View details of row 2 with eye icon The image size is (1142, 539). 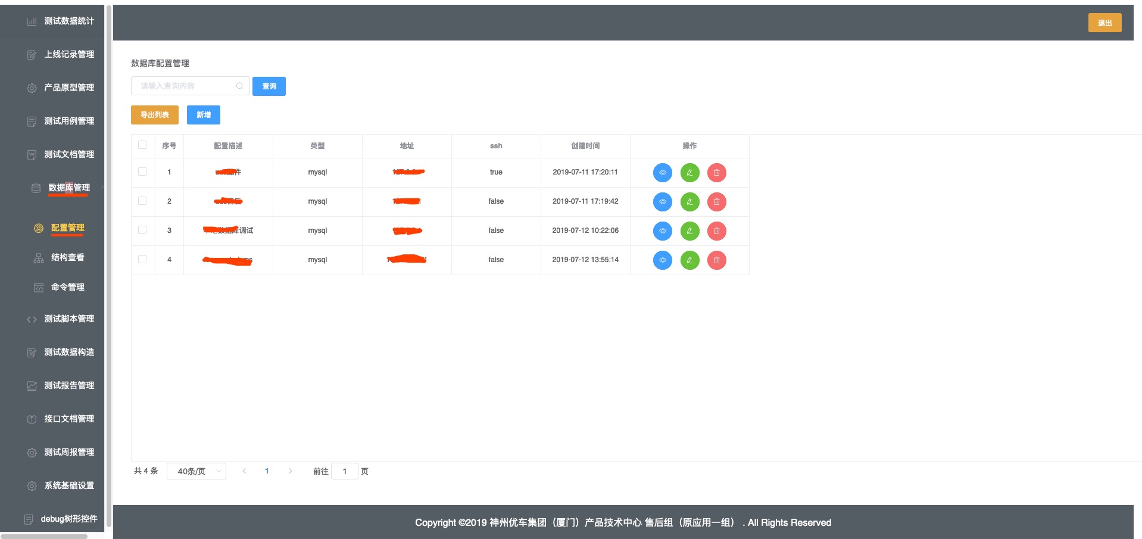[662, 202]
